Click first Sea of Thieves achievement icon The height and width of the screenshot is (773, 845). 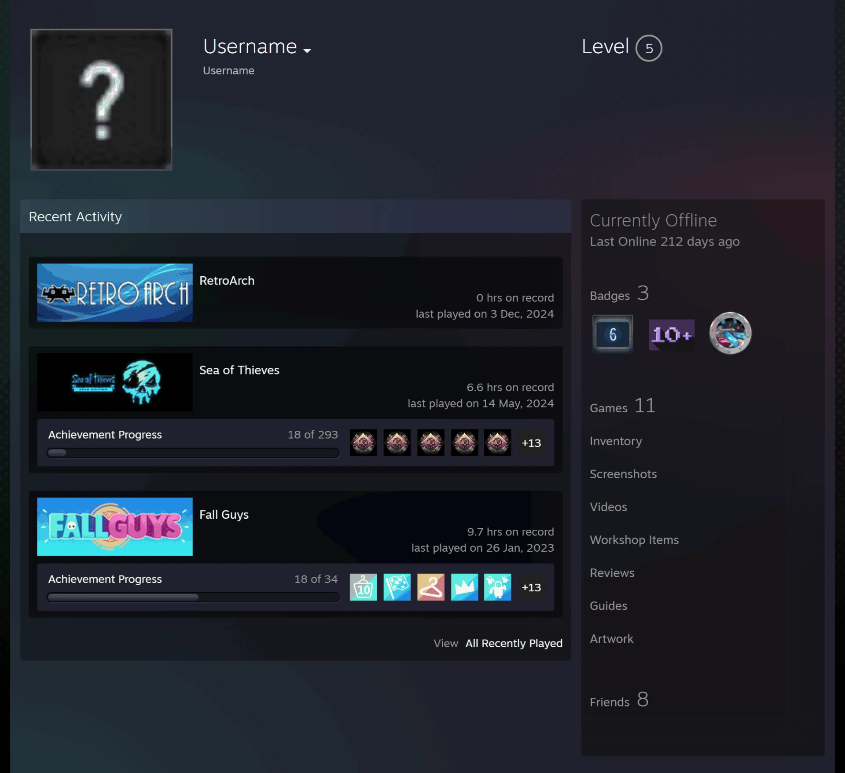coord(363,443)
